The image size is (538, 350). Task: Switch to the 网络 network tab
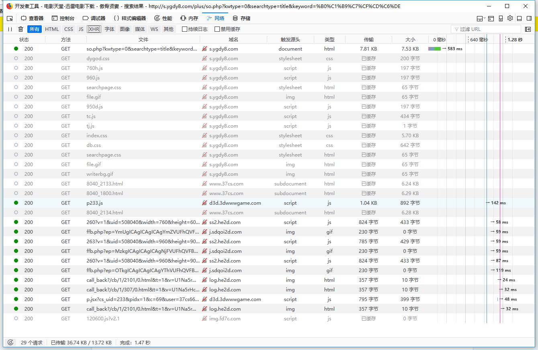[216, 18]
